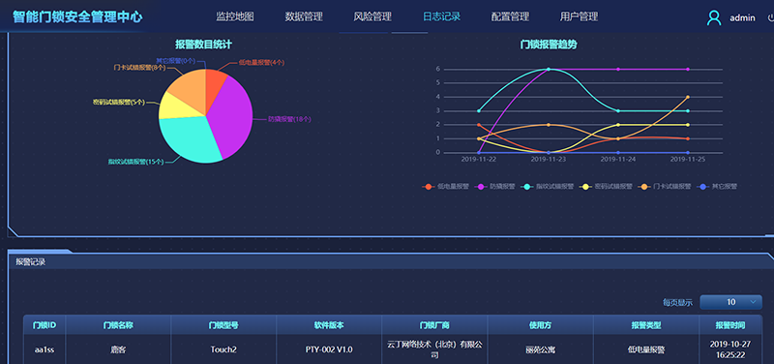This screenshot has height=364, width=774.
Task: Sort by 报警时间 column header
Action: pyautogui.click(x=730, y=325)
